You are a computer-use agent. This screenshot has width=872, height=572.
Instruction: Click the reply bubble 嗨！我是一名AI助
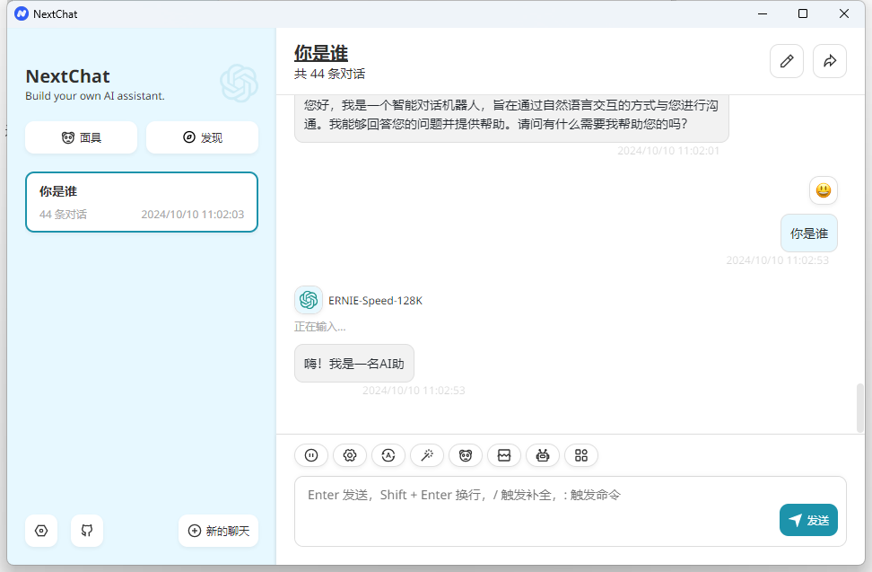tap(354, 364)
